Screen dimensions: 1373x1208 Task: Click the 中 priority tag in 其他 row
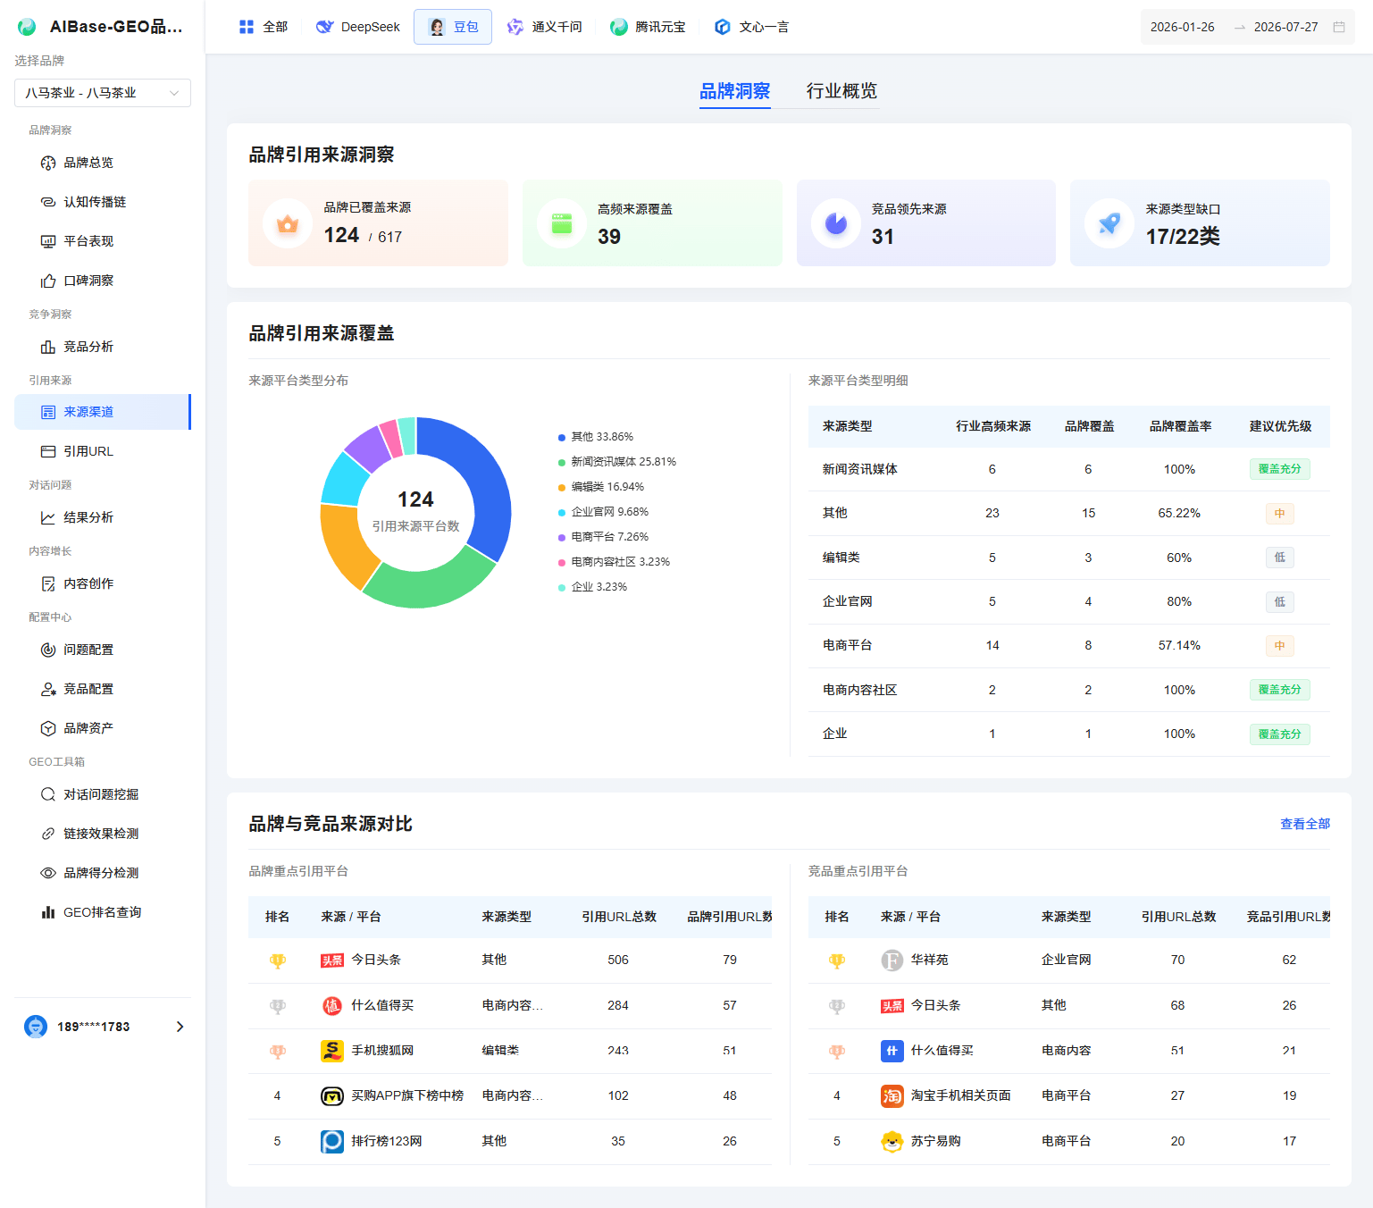[1279, 513]
